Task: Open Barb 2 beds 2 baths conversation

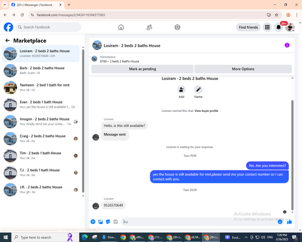Action: click(x=40, y=70)
